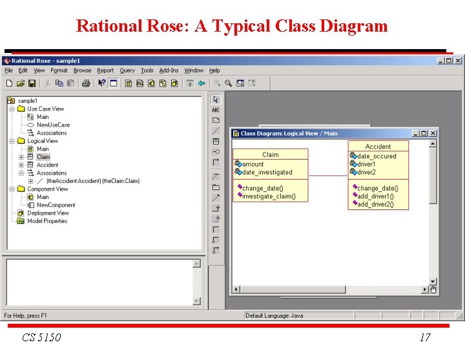Viewport: 465px width, 349px height.
Task: Click the diagram's horizontal scrollbar thumb
Action: pos(293,290)
